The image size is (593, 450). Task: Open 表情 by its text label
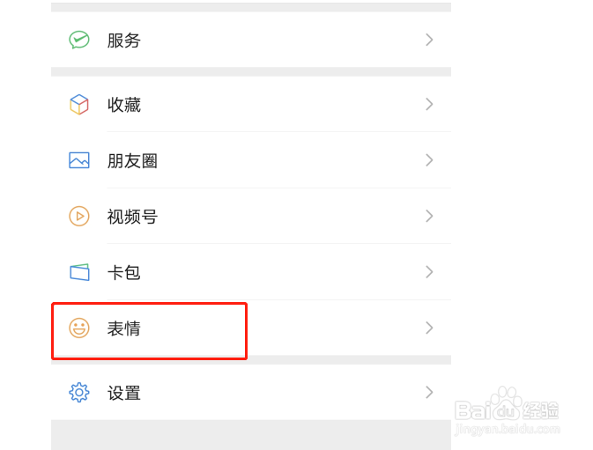124,328
